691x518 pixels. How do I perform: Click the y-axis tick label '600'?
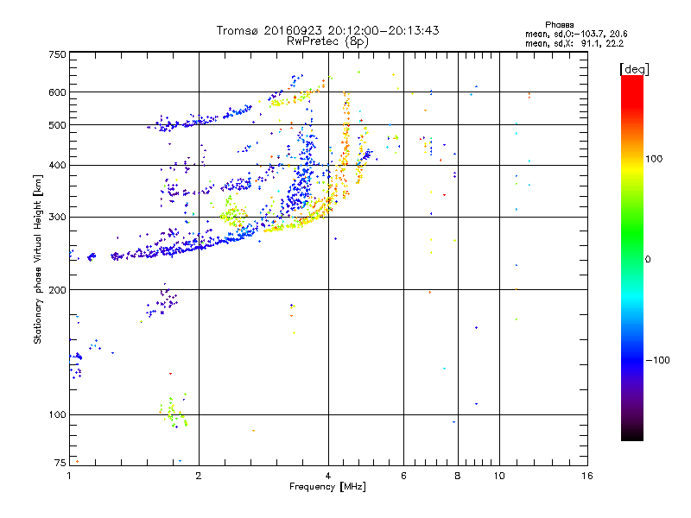57,92
